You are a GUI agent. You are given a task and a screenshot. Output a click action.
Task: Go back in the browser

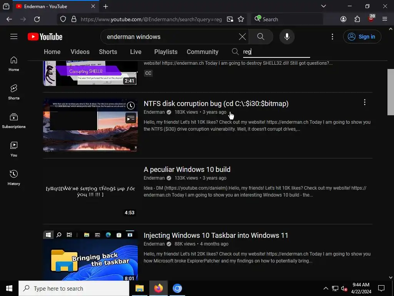(x=9, y=19)
